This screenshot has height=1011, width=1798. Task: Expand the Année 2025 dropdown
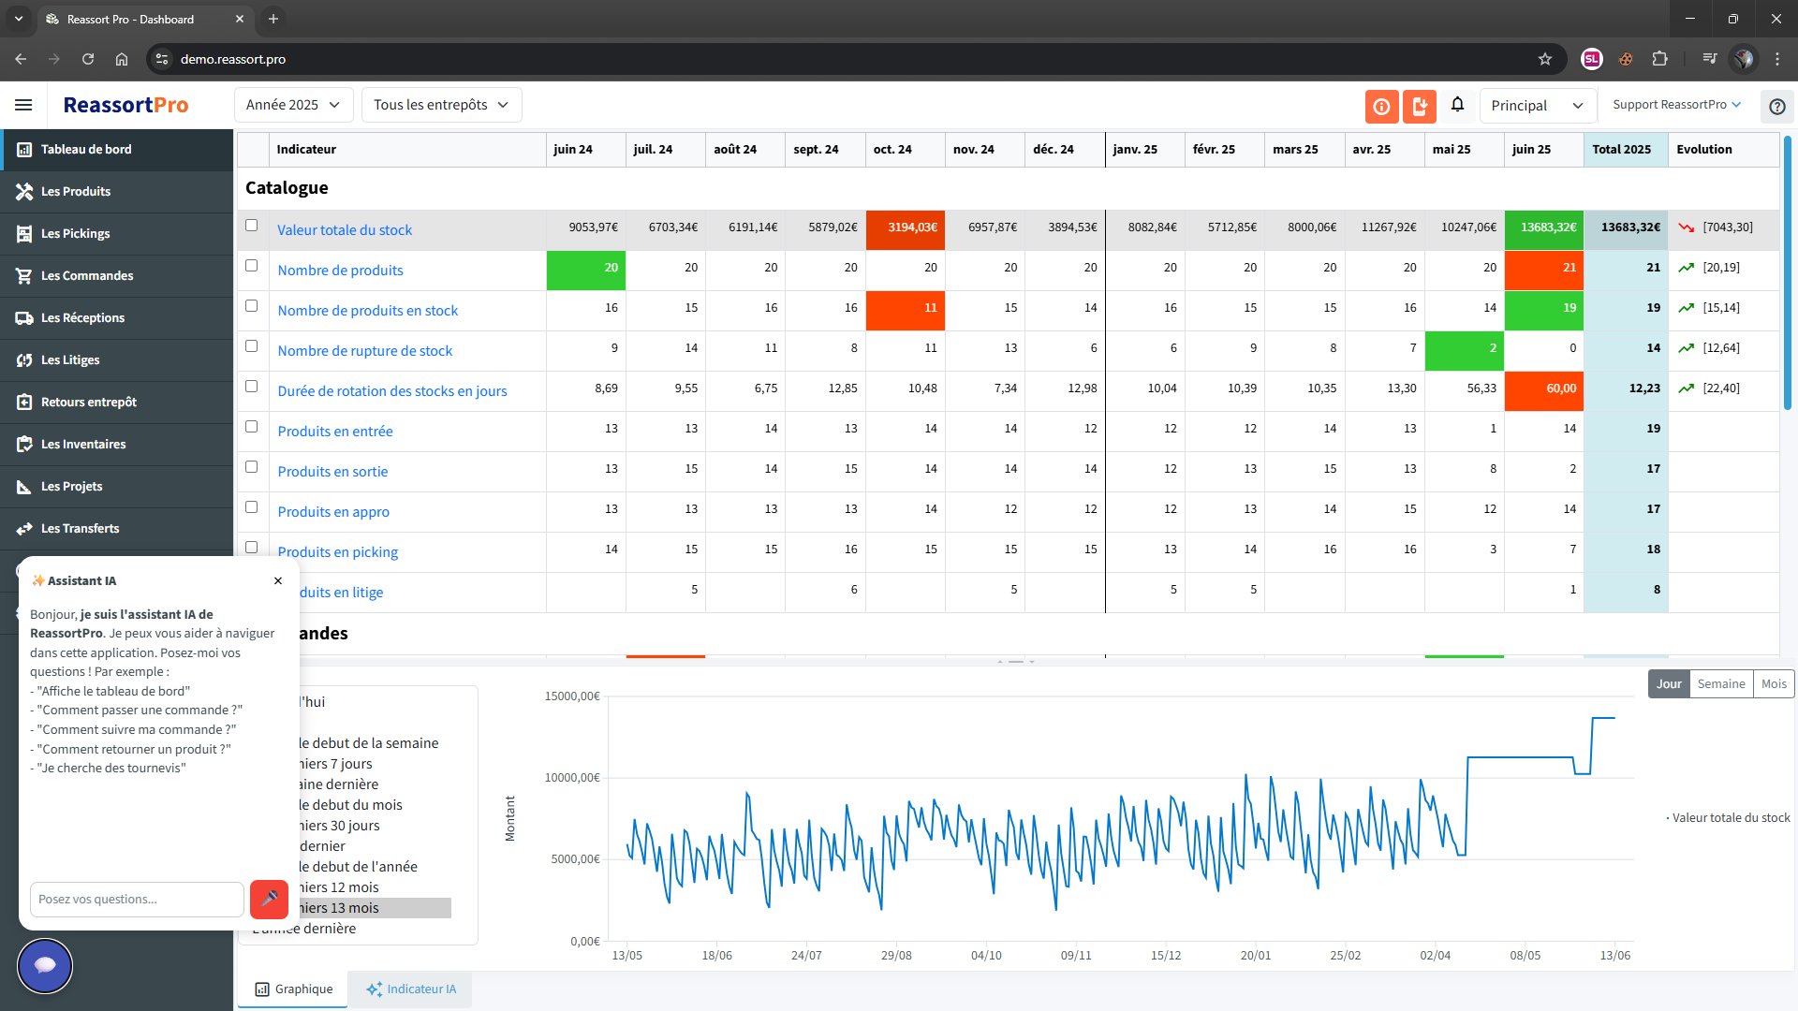click(x=293, y=105)
